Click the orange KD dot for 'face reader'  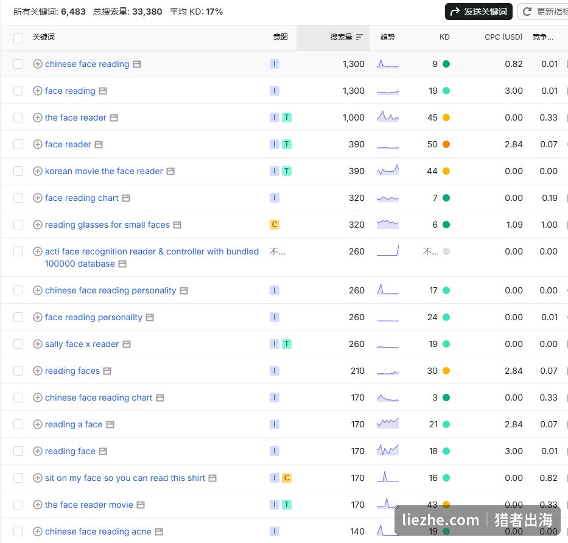pyautogui.click(x=446, y=144)
